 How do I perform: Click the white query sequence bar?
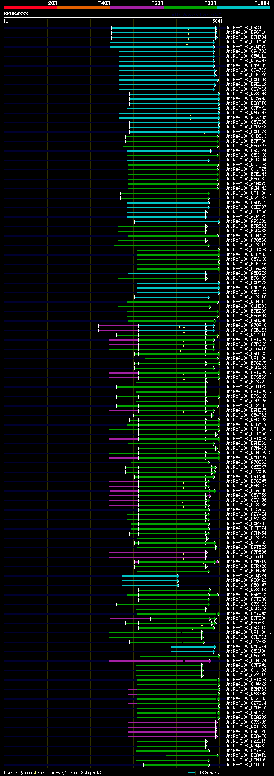[113, 18]
